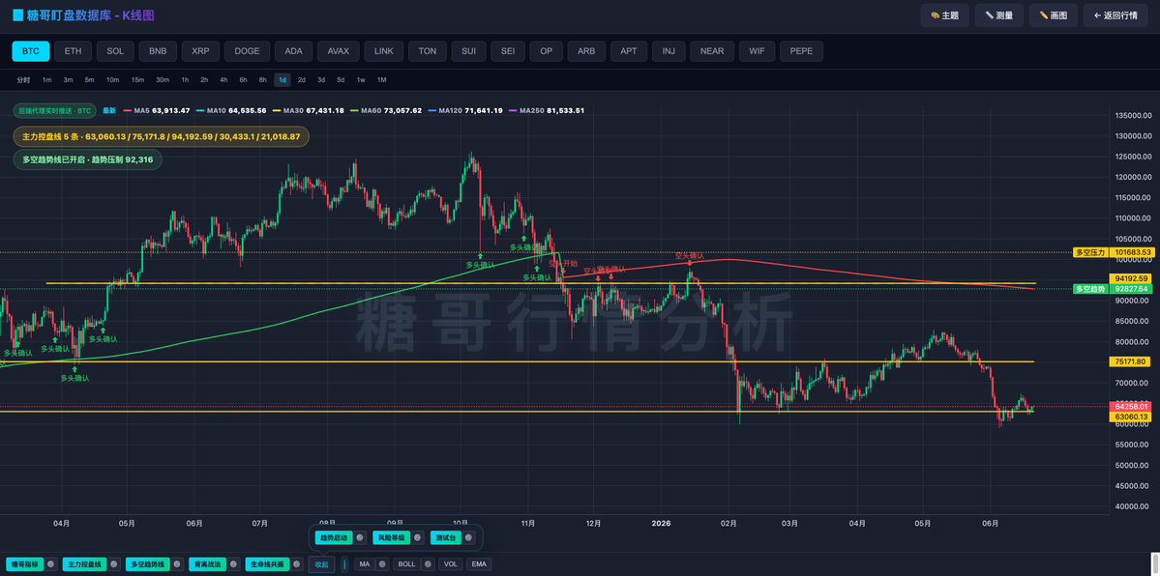Image resolution: width=1160 pixels, height=576 pixels.
Task: Click the settings dot beside MA
Action: pos(382,564)
